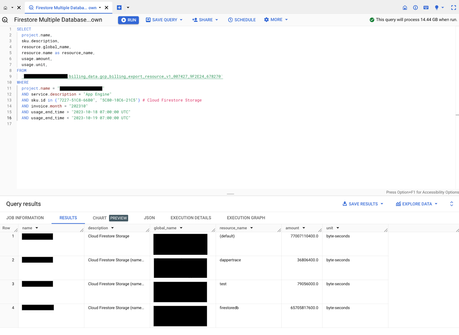
Task: Click the query magnifier icon beside title
Action: tap(5, 20)
